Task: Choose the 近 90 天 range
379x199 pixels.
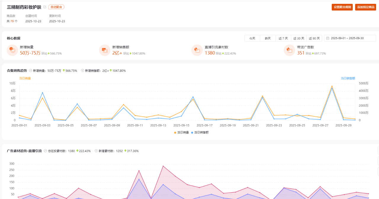Action: coord(314,38)
